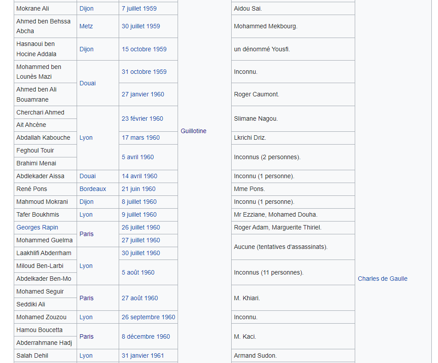Open the Georges Rapin article link
The width and height of the screenshot is (438, 363).
pyautogui.click(x=37, y=227)
